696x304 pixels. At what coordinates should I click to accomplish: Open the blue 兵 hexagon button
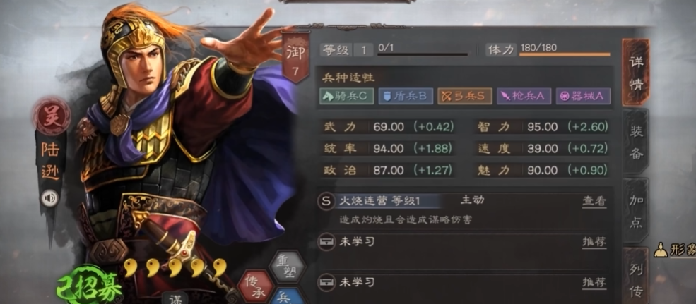(288, 297)
